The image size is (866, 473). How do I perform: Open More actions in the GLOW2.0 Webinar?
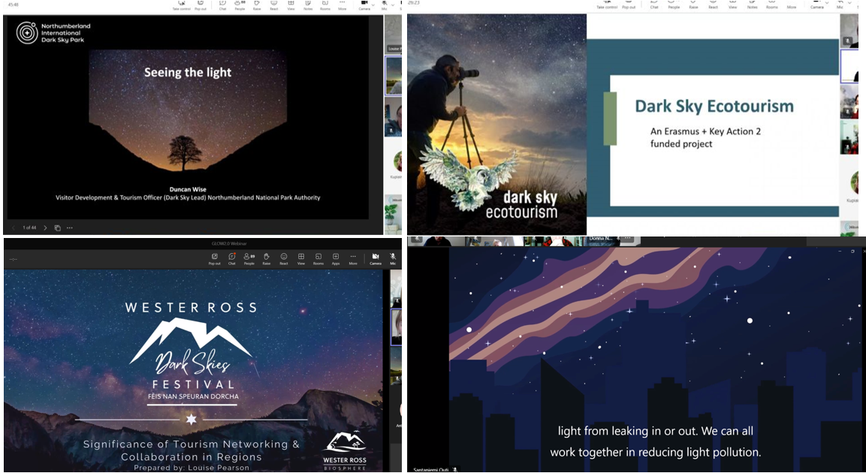353,258
